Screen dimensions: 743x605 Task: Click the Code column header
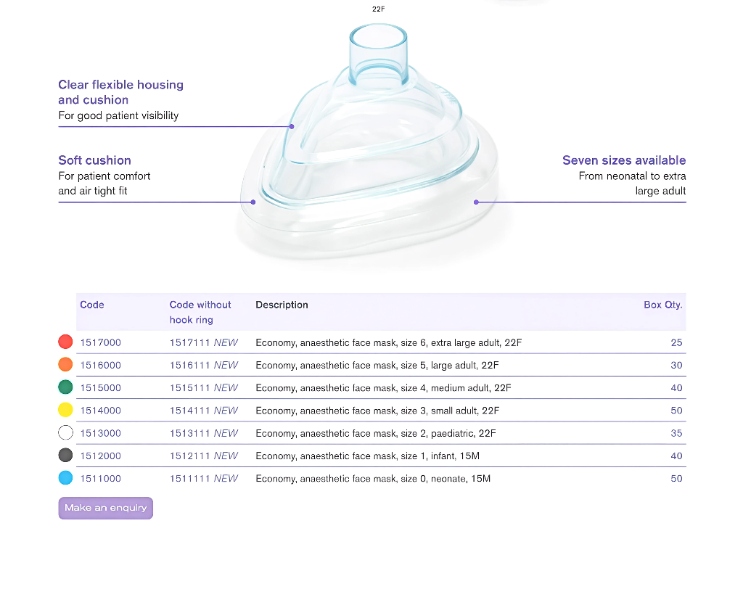tap(91, 305)
